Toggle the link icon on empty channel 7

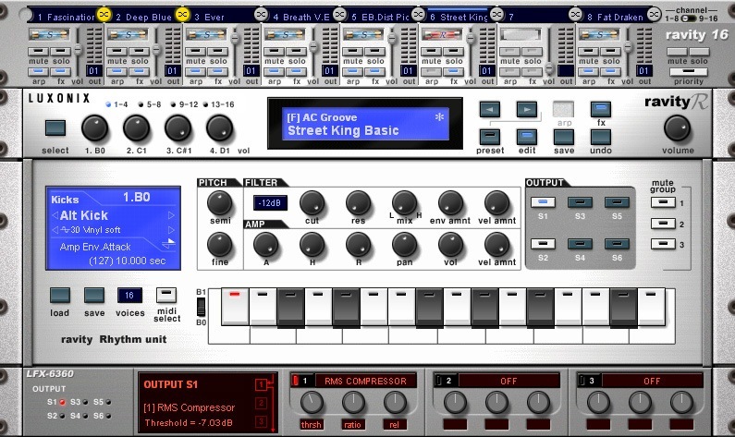point(575,15)
